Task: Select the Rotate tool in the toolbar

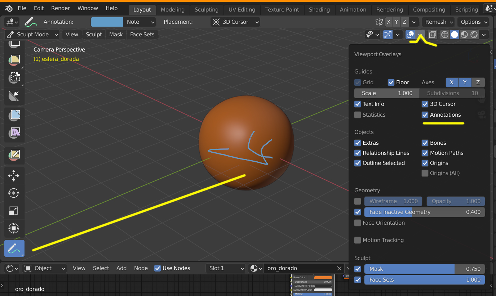Action: coord(14,193)
